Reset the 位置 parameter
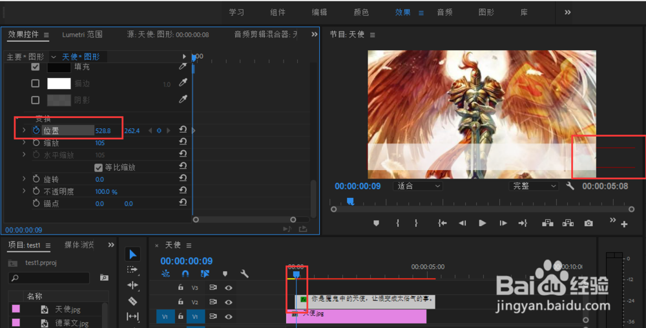Image resolution: width=646 pixels, height=328 pixels. point(183,130)
